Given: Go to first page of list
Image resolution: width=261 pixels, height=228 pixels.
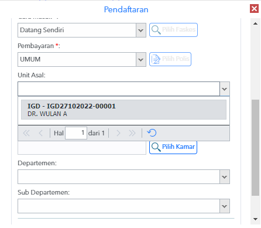Looking at the screenshot, I should (x=26, y=133).
